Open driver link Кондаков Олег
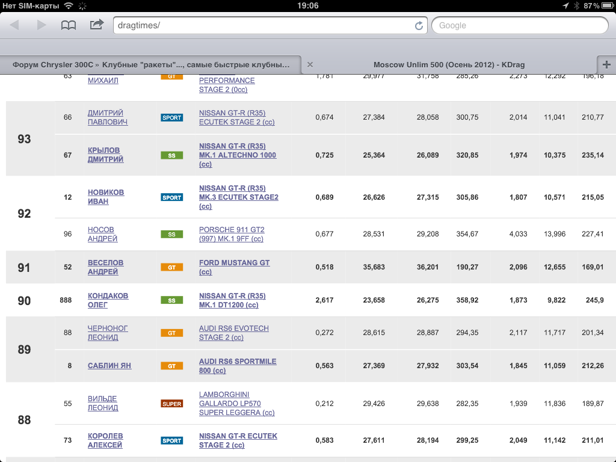The image size is (616, 462). (x=108, y=300)
